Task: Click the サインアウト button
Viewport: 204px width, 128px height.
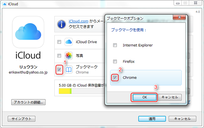Action: pyautogui.click(x=21, y=118)
